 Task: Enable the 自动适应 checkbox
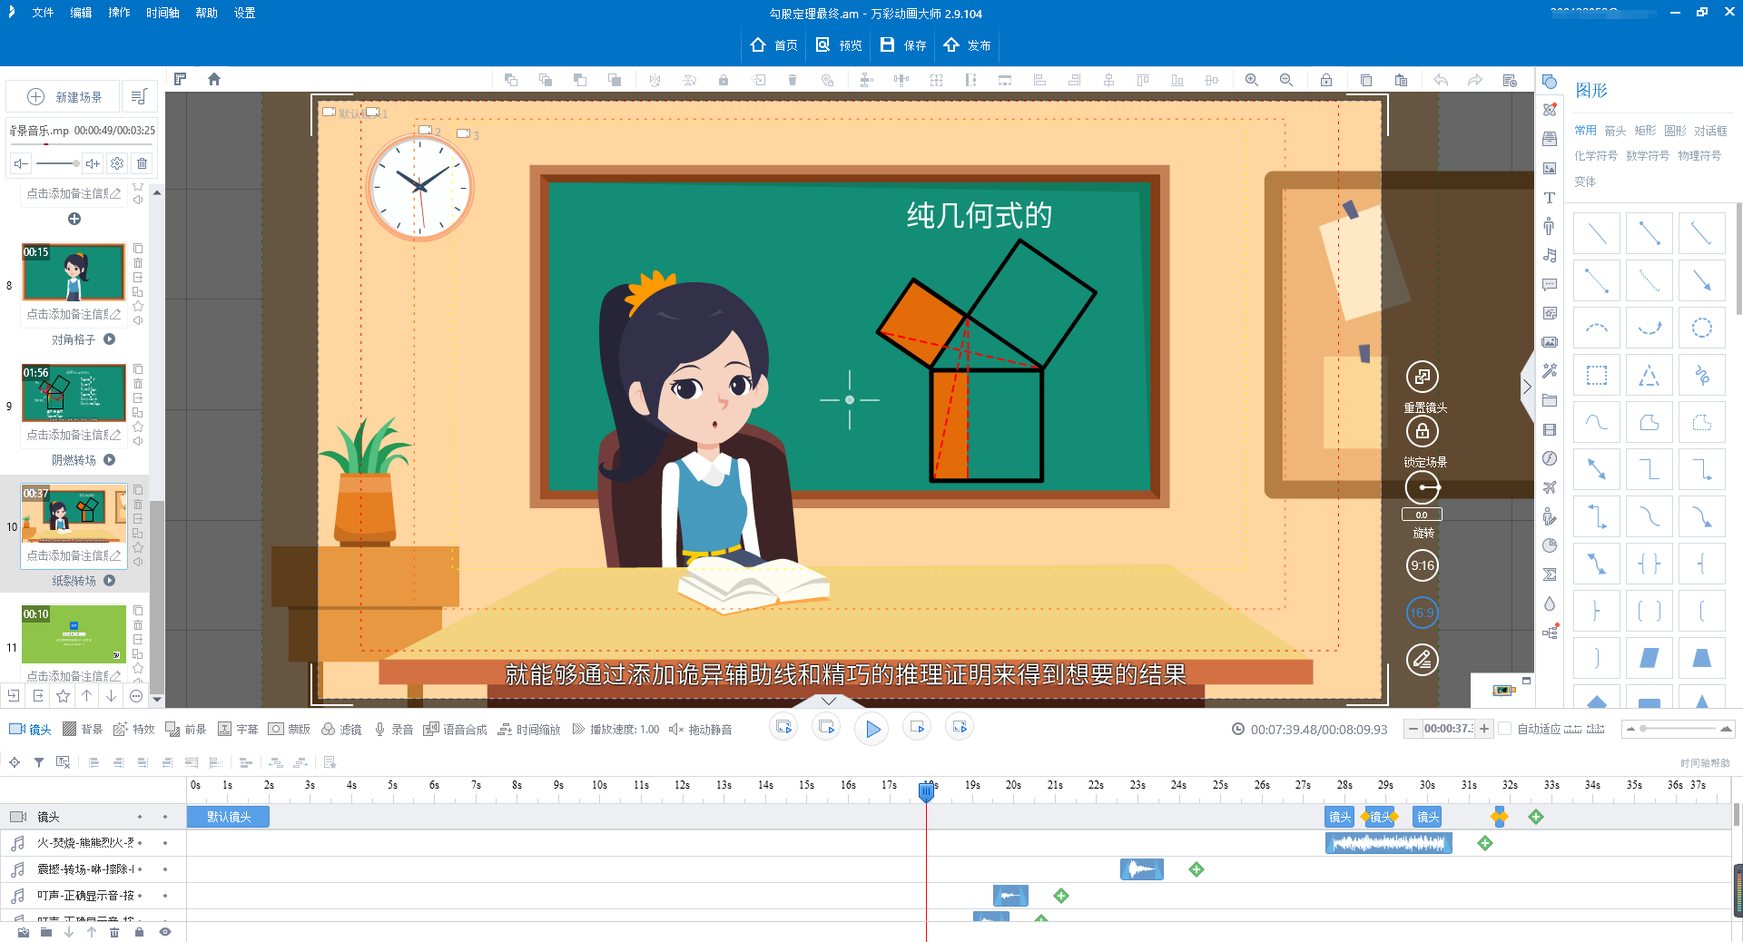coord(1504,729)
